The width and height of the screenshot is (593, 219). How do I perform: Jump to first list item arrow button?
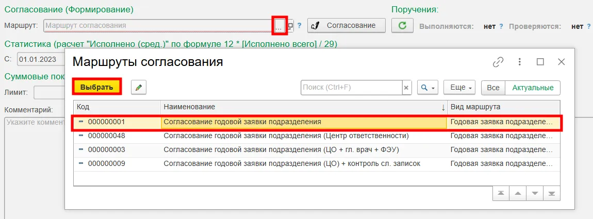click(501, 193)
